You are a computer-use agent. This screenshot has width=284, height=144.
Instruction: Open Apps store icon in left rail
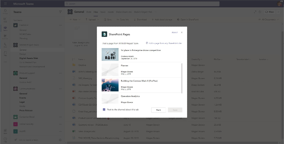(5, 131)
